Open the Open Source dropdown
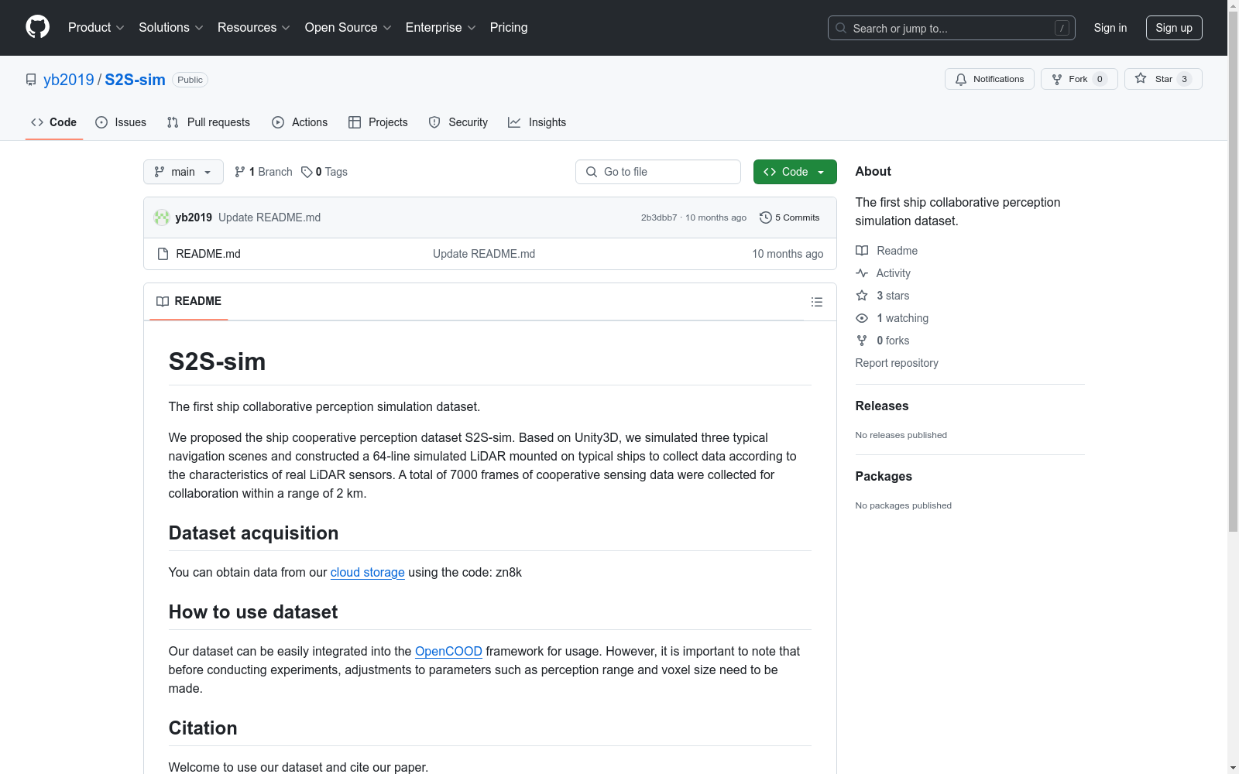The image size is (1239, 774). tap(348, 27)
